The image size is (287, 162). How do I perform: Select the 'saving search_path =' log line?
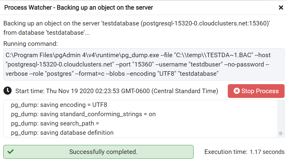point(55,123)
